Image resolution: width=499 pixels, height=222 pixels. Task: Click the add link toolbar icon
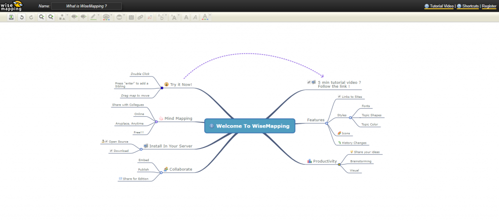(x=140, y=17)
